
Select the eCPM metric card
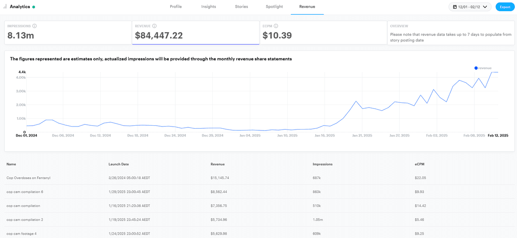click(x=323, y=32)
